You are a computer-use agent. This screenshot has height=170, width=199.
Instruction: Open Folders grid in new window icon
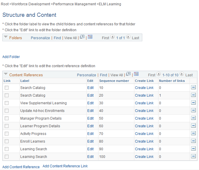point(82,37)
